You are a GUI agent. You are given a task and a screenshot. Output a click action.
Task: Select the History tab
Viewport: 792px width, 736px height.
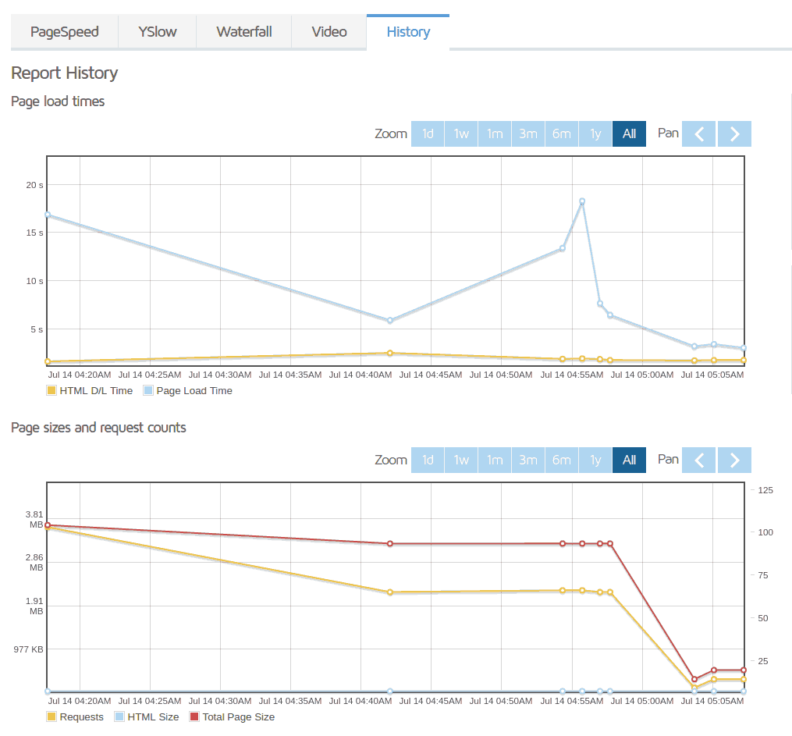(408, 32)
